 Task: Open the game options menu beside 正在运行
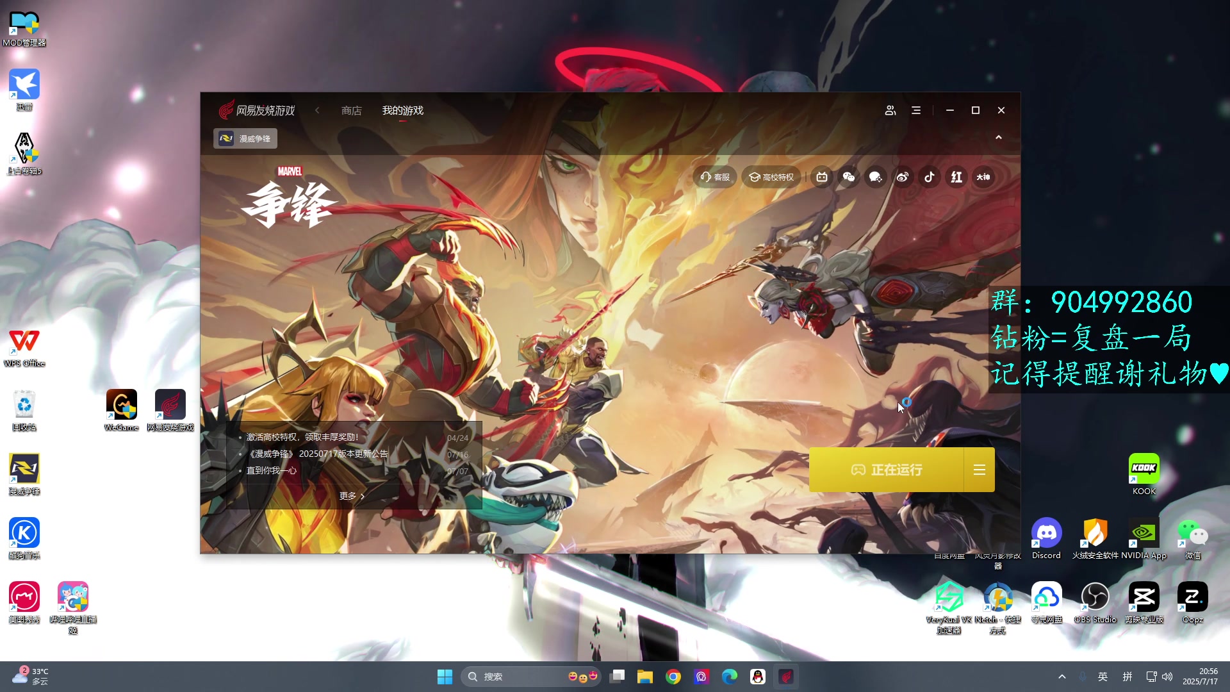(x=980, y=470)
